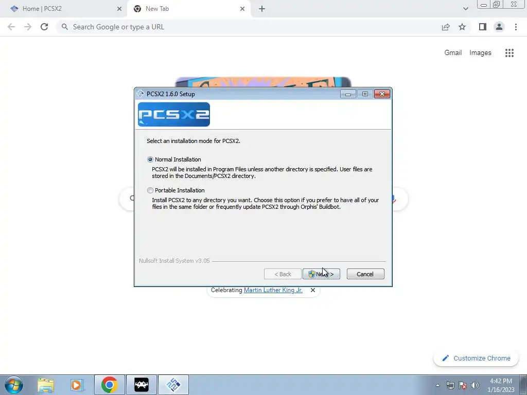Switch to the Home | PCSX2 tab
527x395 pixels.
pyautogui.click(x=63, y=9)
